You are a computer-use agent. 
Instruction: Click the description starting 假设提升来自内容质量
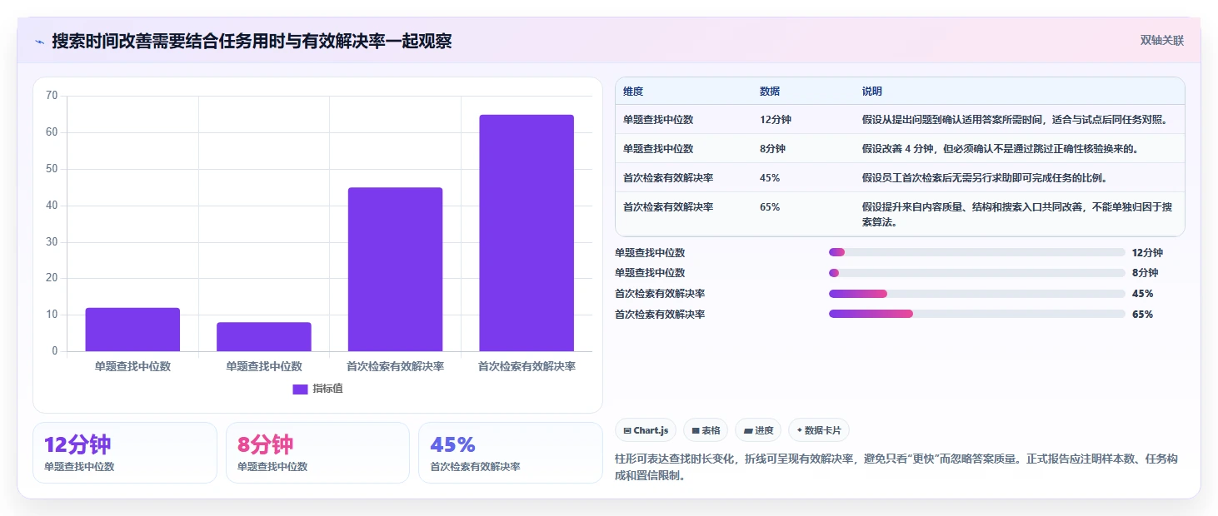point(1018,215)
